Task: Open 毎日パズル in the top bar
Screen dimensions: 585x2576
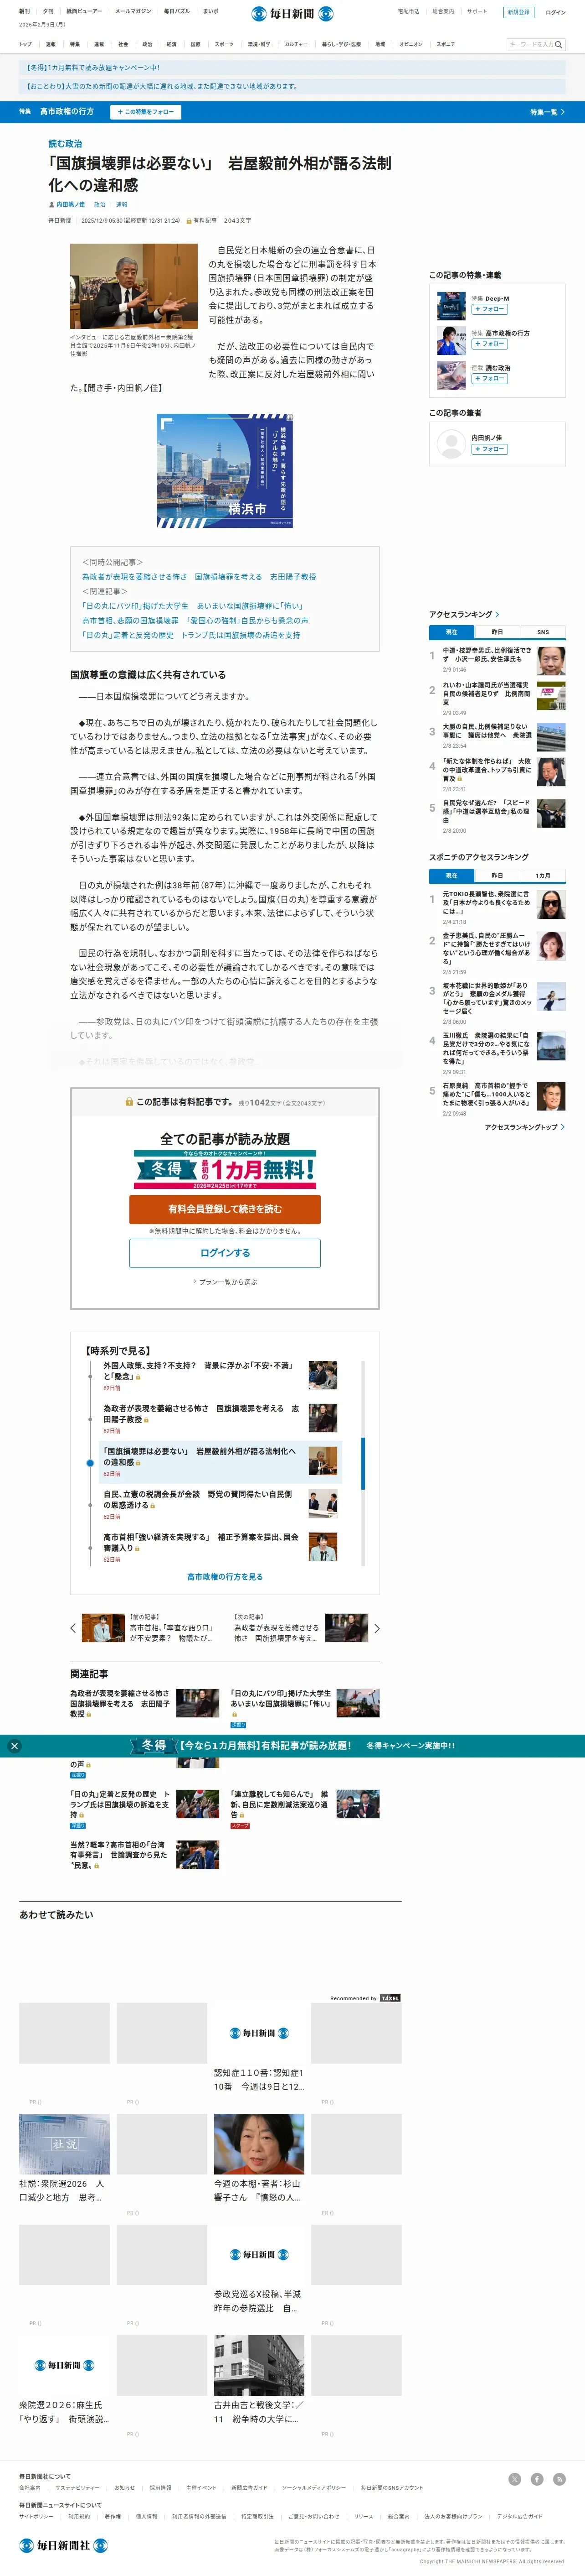Action: coord(177,11)
